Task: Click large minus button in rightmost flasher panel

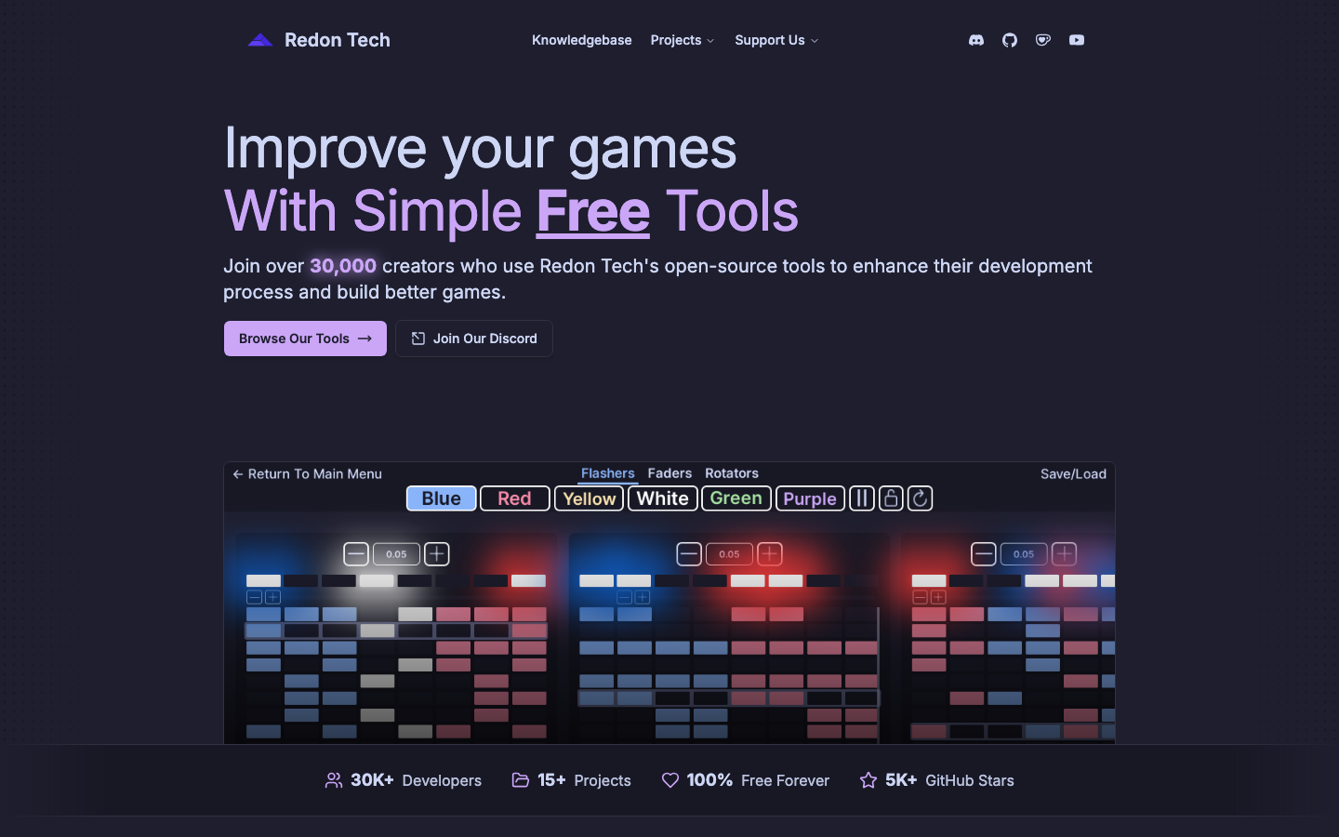Action: [x=984, y=554]
